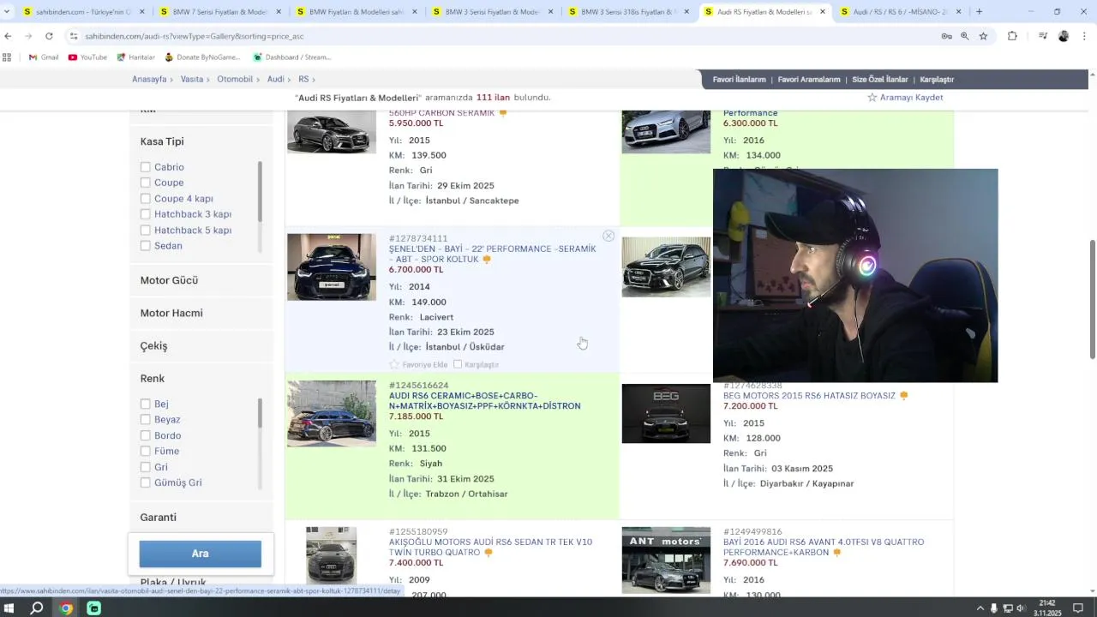
Task: Open the Google apps grid icon
Action: [x=7, y=57]
